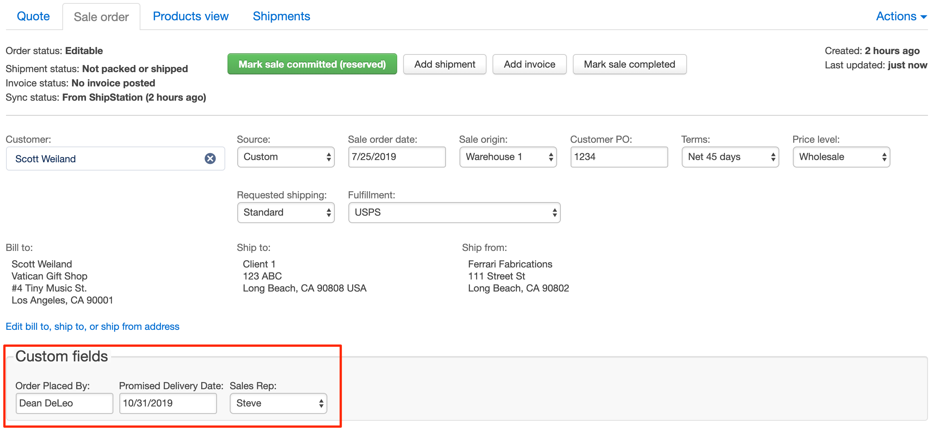The image size is (934, 432).
Task: Click the 'Ferrari Fabrications' ship-from name
Action: click(510, 264)
